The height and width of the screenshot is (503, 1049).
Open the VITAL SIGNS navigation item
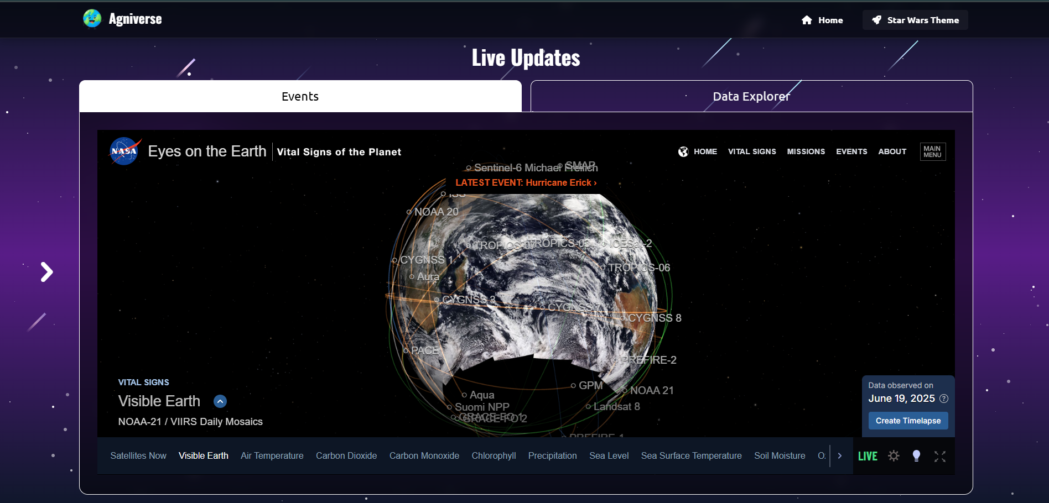752,151
